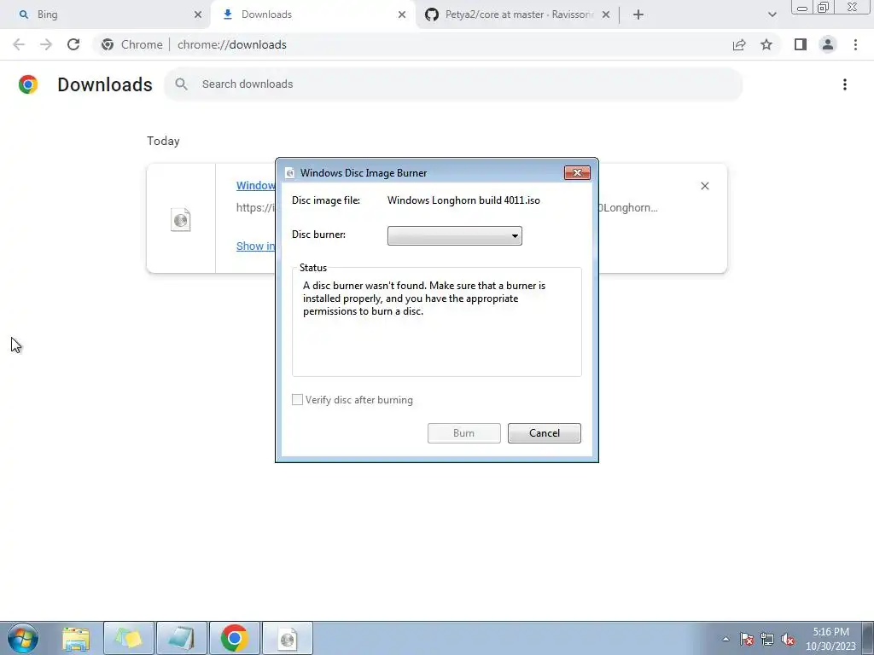
Task: Close the Bing tab
Action: [198, 14]
